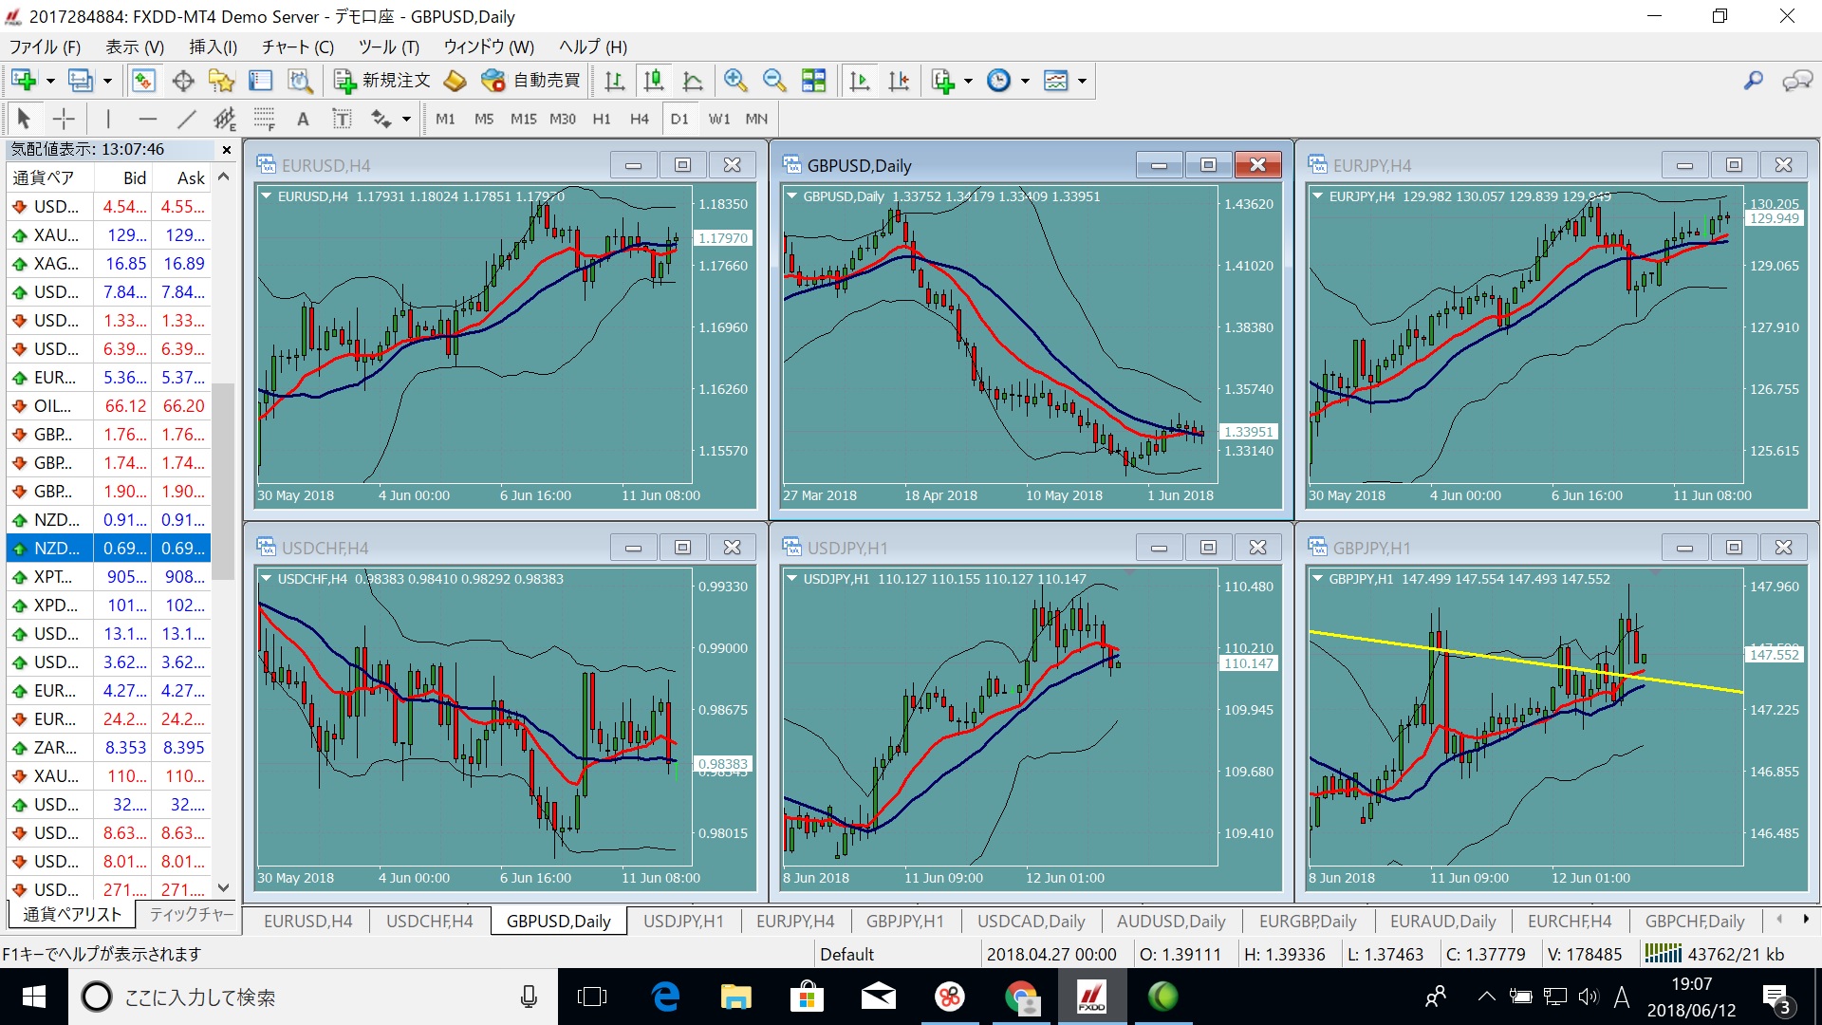Expand the periodicity dropdown arrow
Viewport: 1822px width, 1025px height.
[1025, 82]
